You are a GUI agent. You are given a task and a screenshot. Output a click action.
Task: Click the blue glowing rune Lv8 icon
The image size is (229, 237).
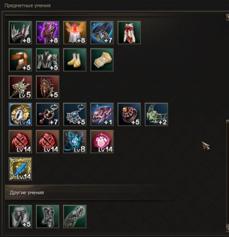(75, 141)
